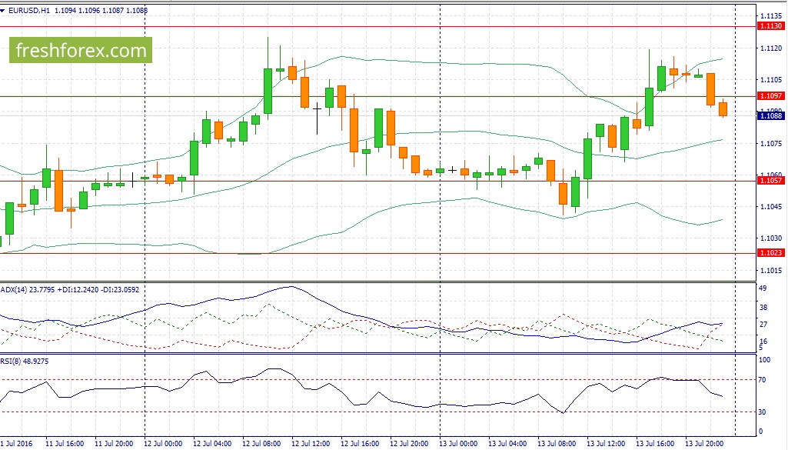Viewport: 788px width, 450px height.
Task: Click the RSI 70 overbought level label
Action: click(763, 379)
